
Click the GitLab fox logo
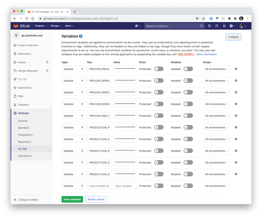click(16, 26)
